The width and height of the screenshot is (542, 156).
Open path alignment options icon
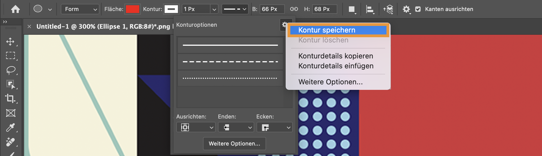[x=370, y=9]
